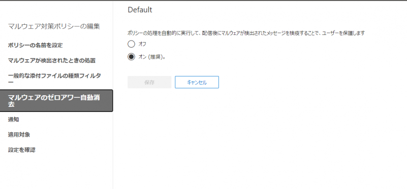The image size is (407, 189).
Task: Choose the オン (推奨) radio button
Action: coord(131,57)
